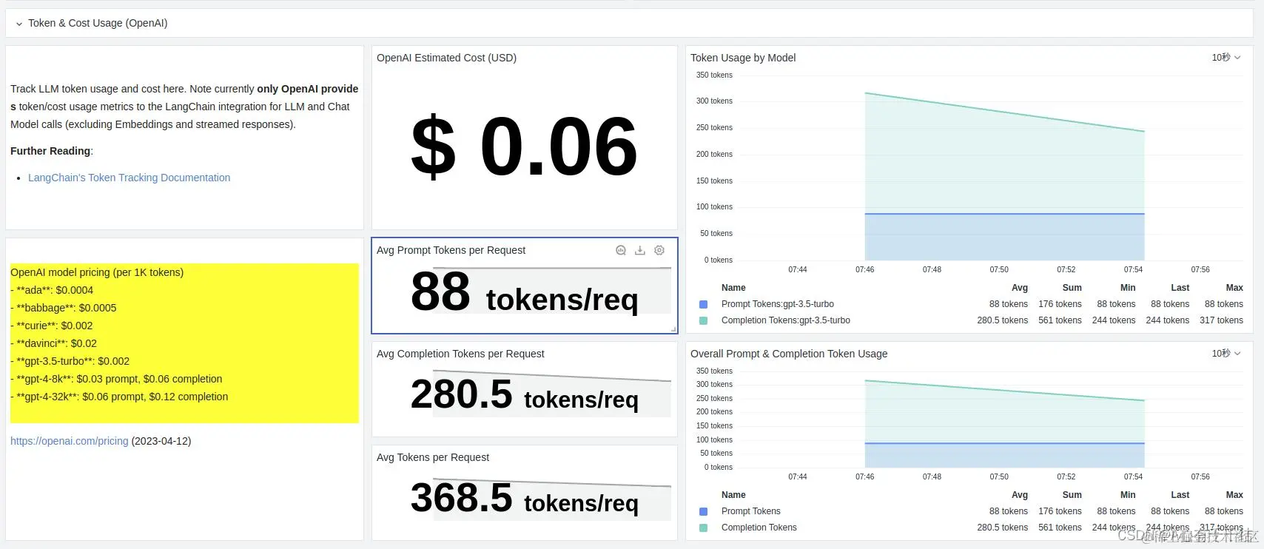Click the 07:54 time label in Token Usage by Model

point(1133,269)
